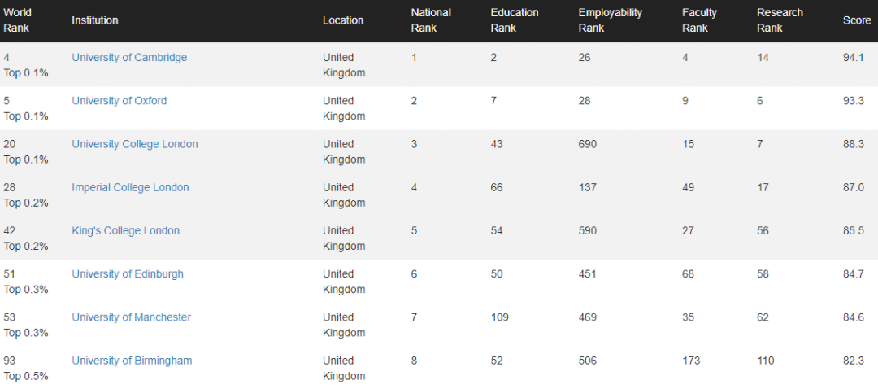Click the Location column header
The image size is (878, 389).
pyautogui.click(x=343, y=20)
